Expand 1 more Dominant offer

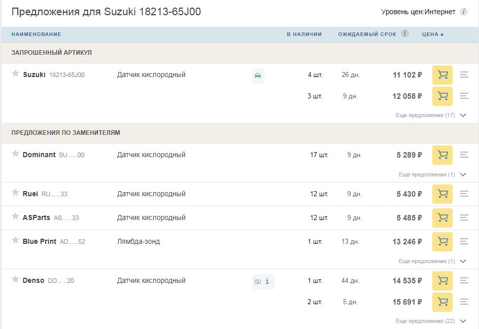432,174
